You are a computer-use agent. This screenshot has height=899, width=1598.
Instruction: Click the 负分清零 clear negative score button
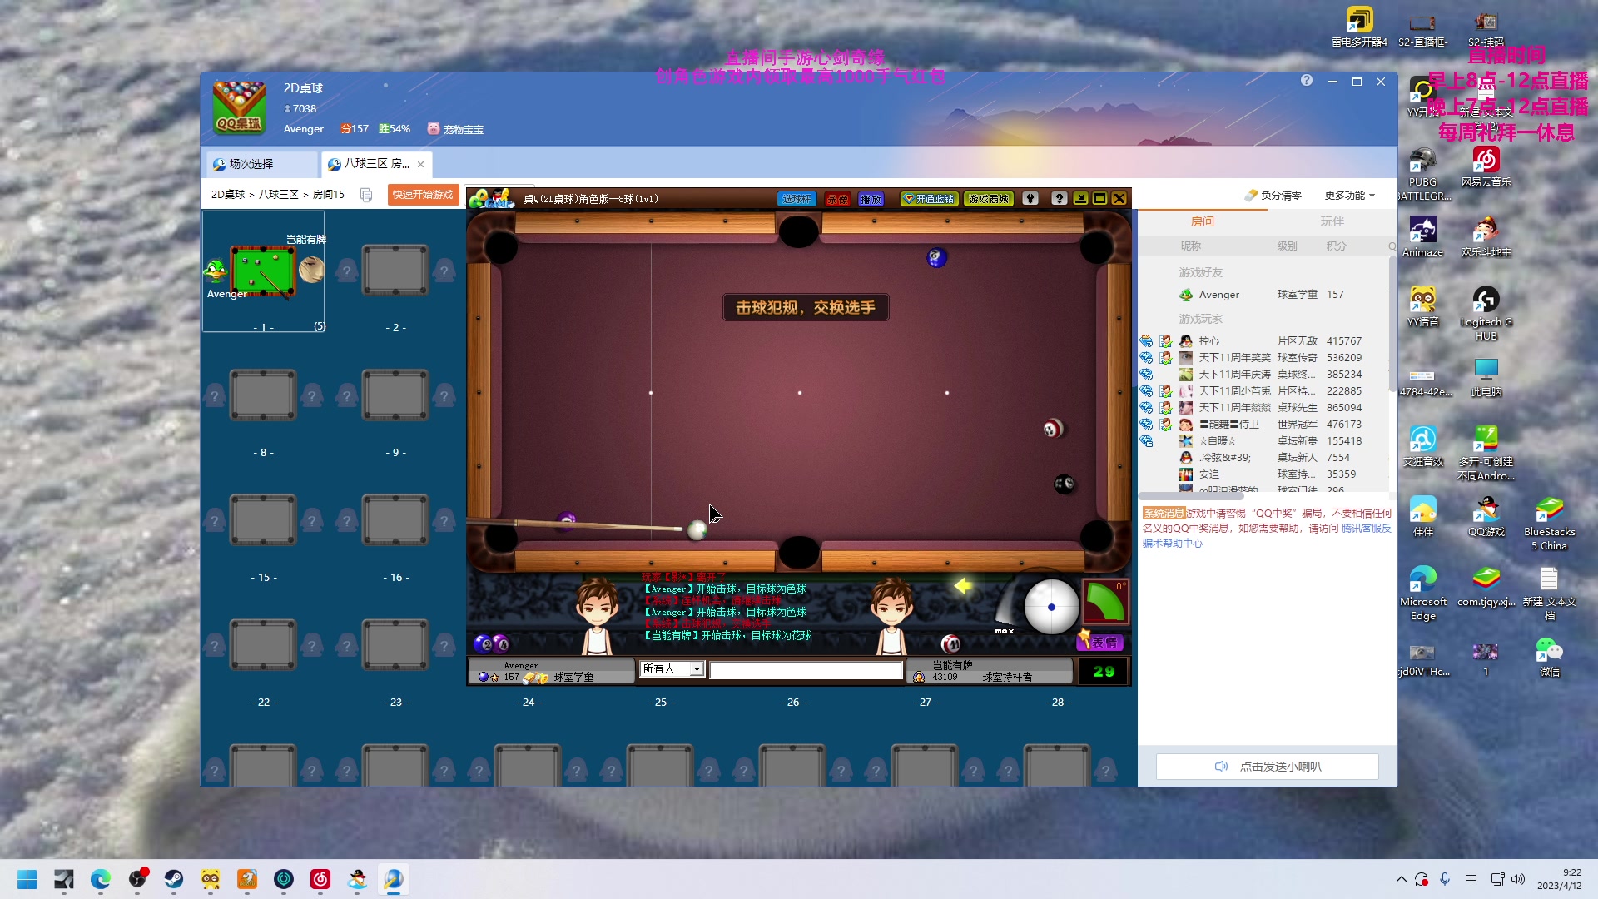(x=1273, y=195)
